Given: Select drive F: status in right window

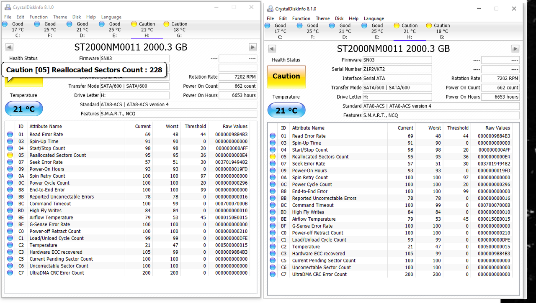Looking at the screenshot, I should point(309,31).
